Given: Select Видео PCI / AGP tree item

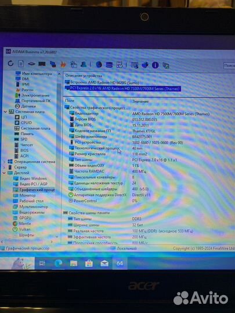Looking at the screenshot, I should click(x=34, y=184).
